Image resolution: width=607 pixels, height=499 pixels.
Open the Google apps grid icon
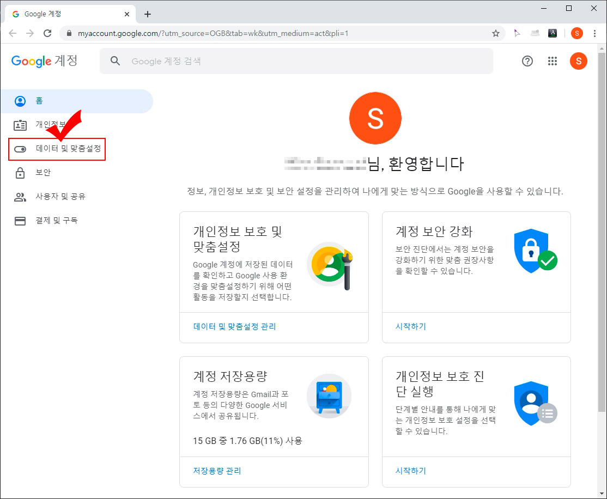pyautogui.click(x=553, y=61)
